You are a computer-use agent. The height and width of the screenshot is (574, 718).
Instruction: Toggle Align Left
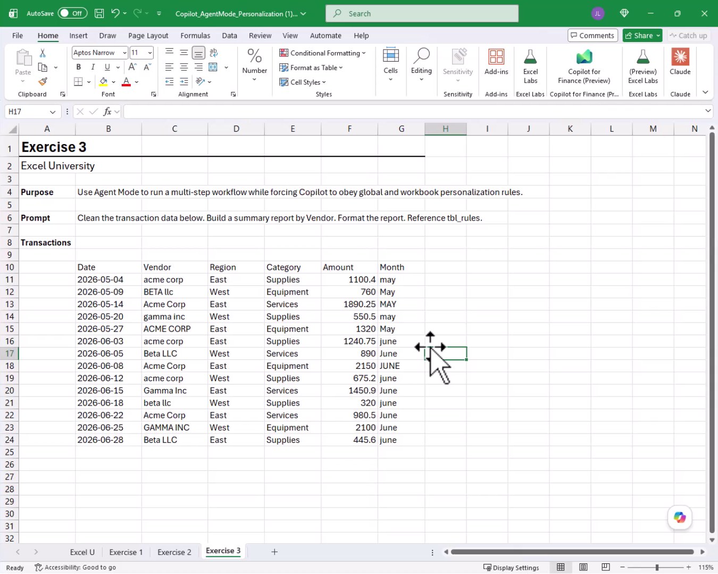169,67
